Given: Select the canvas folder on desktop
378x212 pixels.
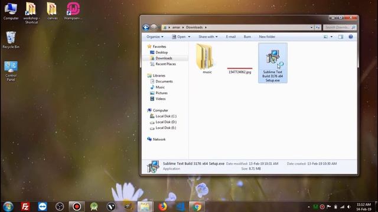Looking at the screenshot, I should [x=52, y=11].
